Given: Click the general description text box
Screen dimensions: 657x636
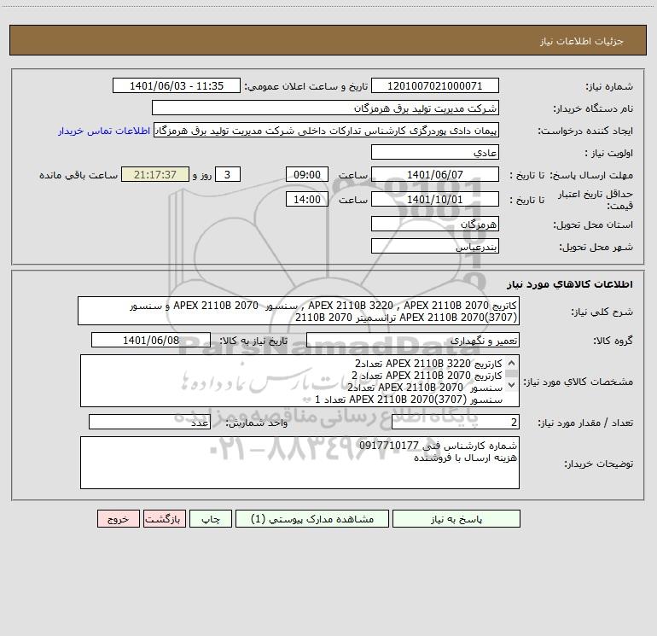Looking at the screenshot, I should click(x=299, y=311).
